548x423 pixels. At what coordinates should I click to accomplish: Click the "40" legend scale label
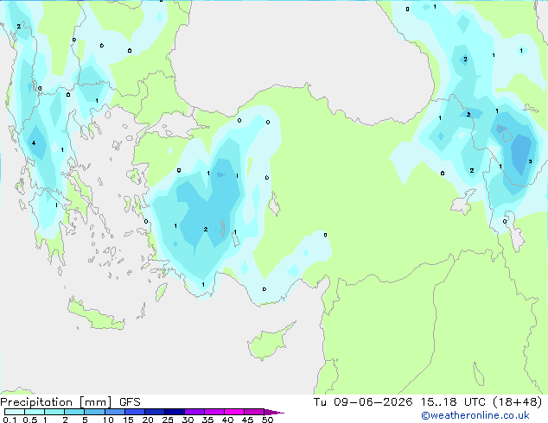pyautogui.click(x=227, y=420)
